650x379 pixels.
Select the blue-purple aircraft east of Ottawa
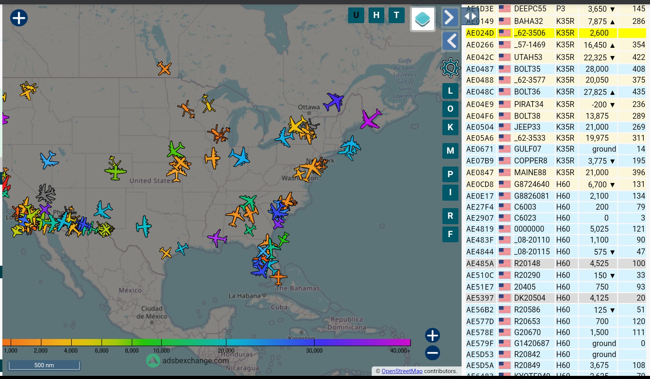coord(334,102)
